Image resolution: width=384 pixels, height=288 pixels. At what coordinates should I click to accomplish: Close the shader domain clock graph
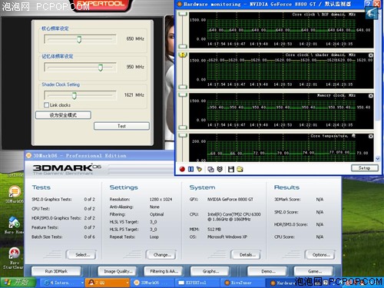[x=371, y=55]
